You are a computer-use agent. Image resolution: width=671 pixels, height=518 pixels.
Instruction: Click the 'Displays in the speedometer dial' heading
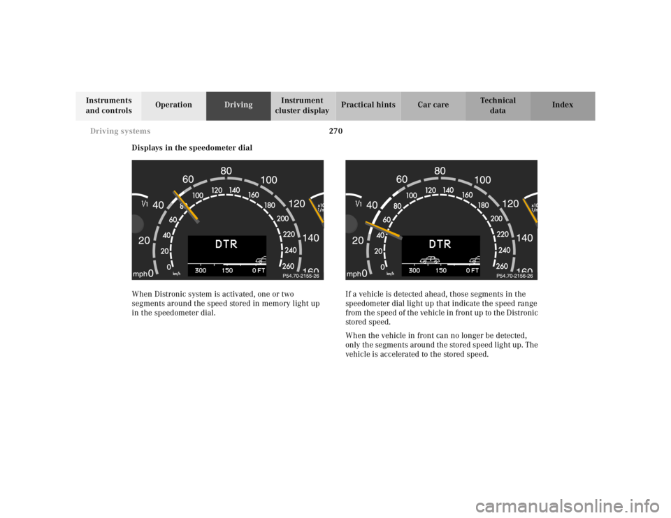point(192,148)
